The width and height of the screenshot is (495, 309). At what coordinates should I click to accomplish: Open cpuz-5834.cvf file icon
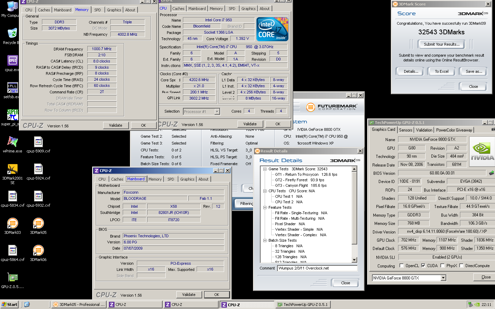tap(12, 196)
